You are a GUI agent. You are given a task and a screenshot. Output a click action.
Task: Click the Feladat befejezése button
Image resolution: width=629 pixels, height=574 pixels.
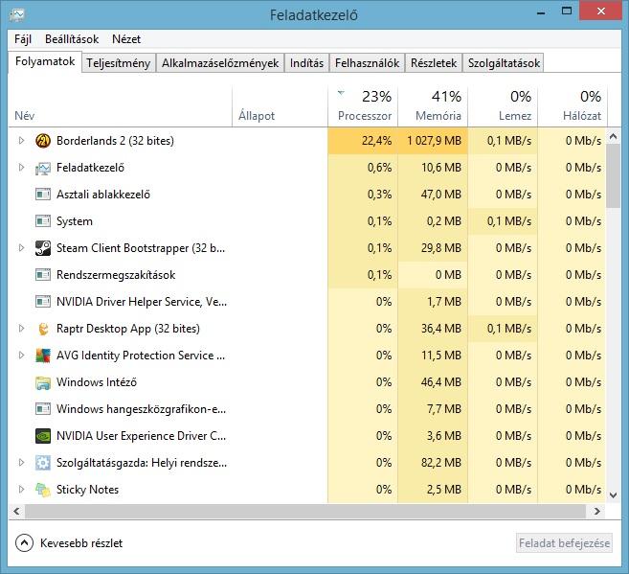[x=564, y=543]
